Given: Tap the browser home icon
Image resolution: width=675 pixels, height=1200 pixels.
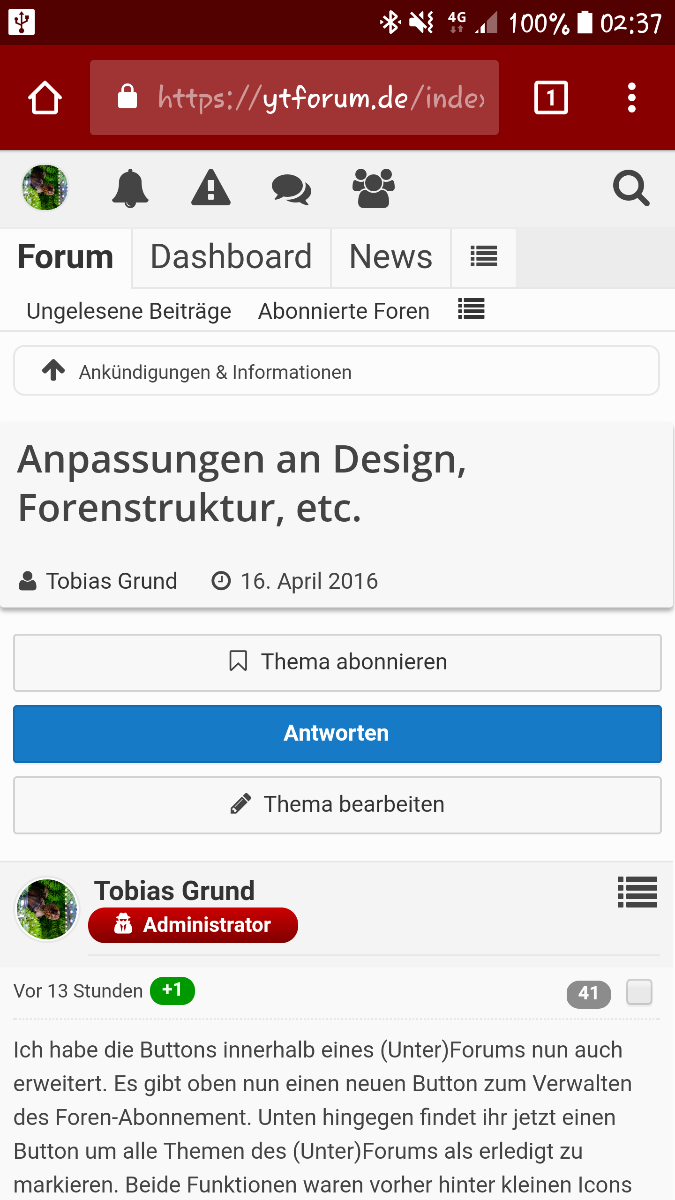Looking at the screenshot, I should pos(45,97).
